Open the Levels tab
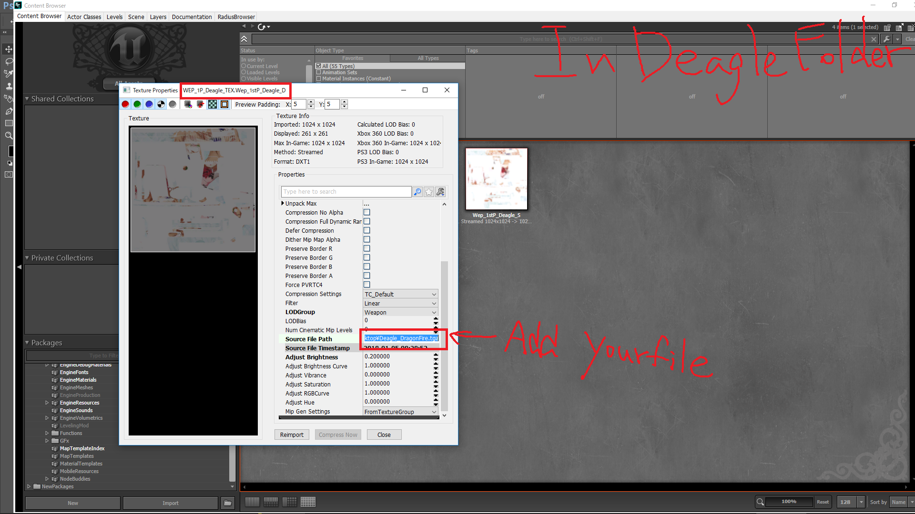The width and height of the screenshot is (915, 514). (114, 17)
